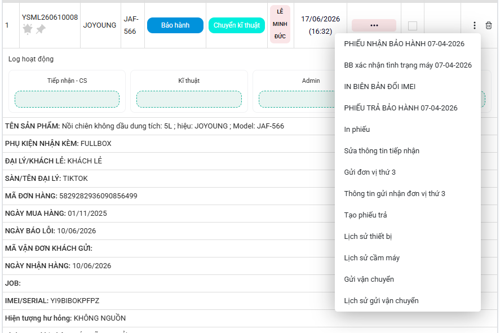Click PHỤ KIỆN NHẬN KÈM: FULLBOX

click(58, 143)
